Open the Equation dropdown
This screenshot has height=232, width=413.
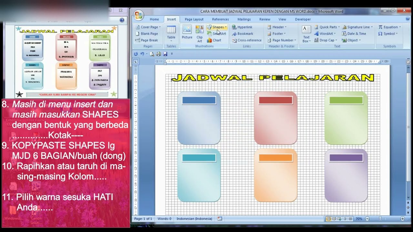click(x=390, y=27)
